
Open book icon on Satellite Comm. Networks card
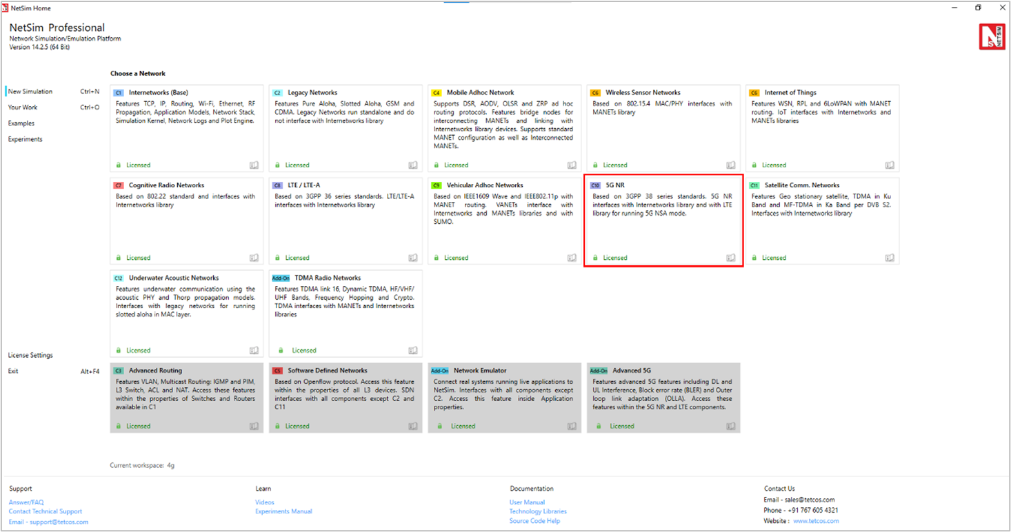pos(890,258)
